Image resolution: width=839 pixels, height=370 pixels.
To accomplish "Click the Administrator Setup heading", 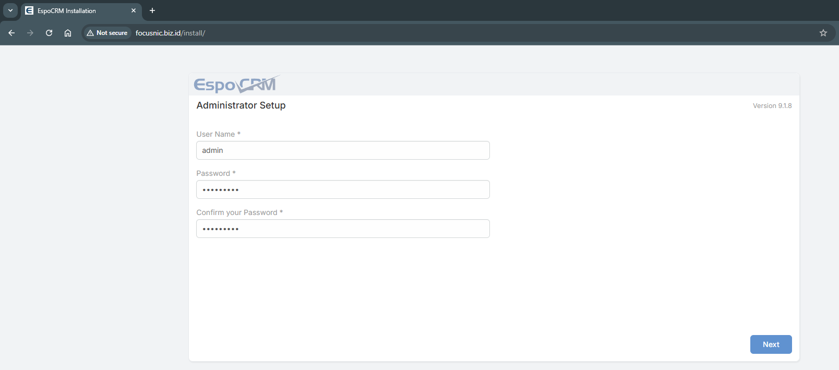I will pos(241,105).
